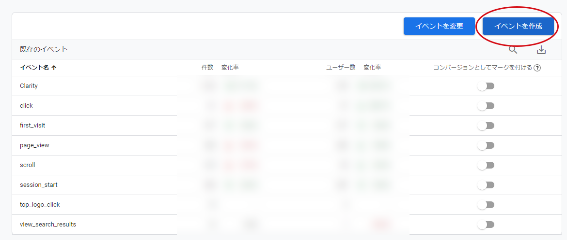Open the page_view event row
The height and width of the screenshot is (240, 567).
click(x=34, y=145)
